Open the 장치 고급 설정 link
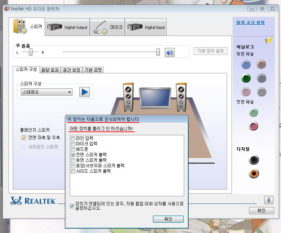 click(x=250, y=23)
